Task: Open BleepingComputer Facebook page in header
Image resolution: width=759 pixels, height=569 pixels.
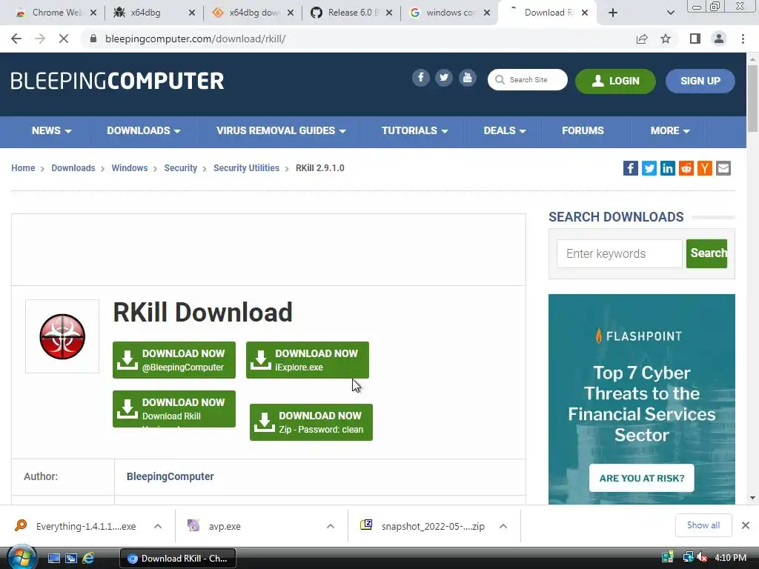Action: tap(421, 78)
